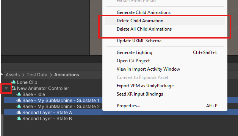Image resolution: width=238 pixels, height=136 pixels.
Task: Select Second Layer - State A name
Action: coord(47,113)
